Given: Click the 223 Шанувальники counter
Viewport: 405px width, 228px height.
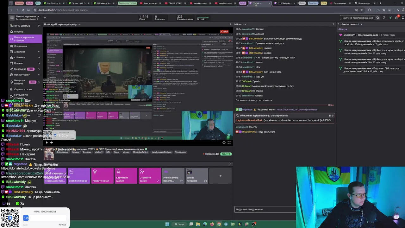Looking at the screenshot, I should (x=185, y=18).
